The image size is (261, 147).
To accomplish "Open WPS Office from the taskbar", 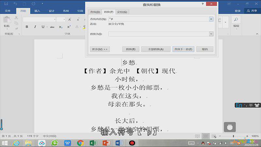I will [x=68, y=143].
